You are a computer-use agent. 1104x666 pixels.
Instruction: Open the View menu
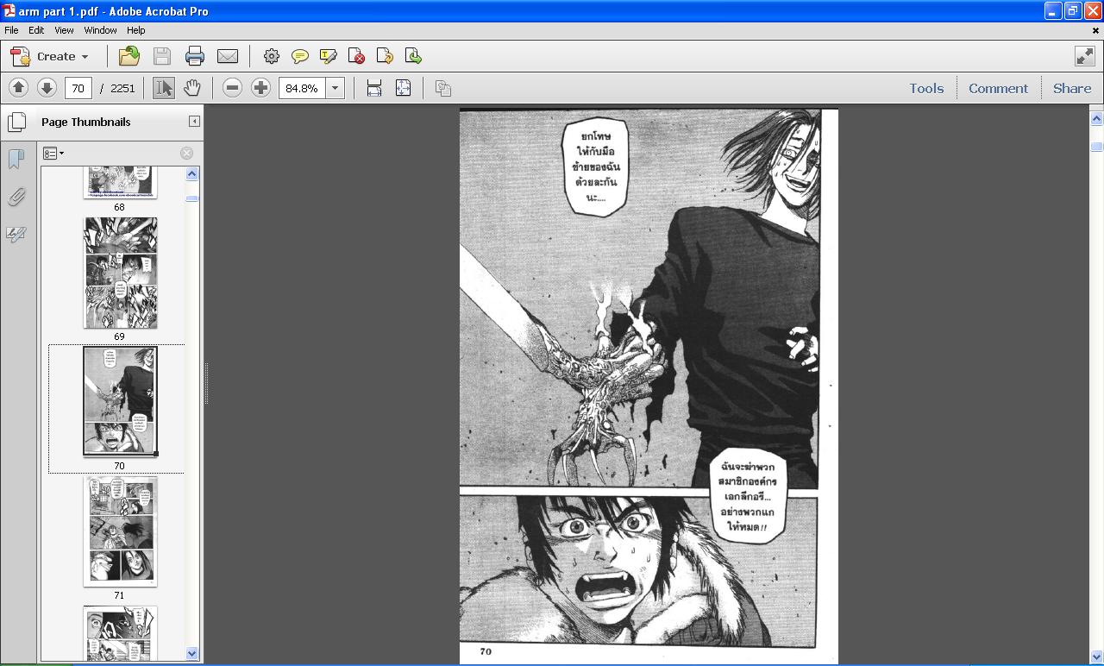point(64,30)
